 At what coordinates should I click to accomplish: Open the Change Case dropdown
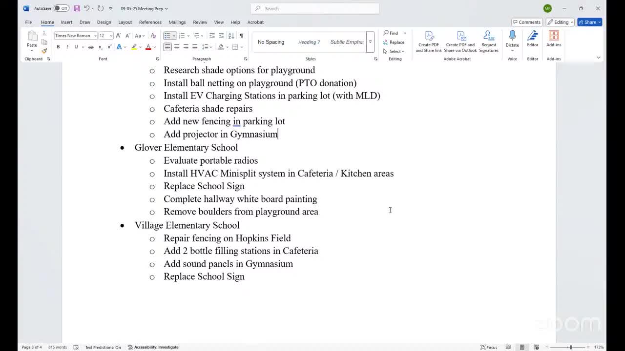coord(139,36)
